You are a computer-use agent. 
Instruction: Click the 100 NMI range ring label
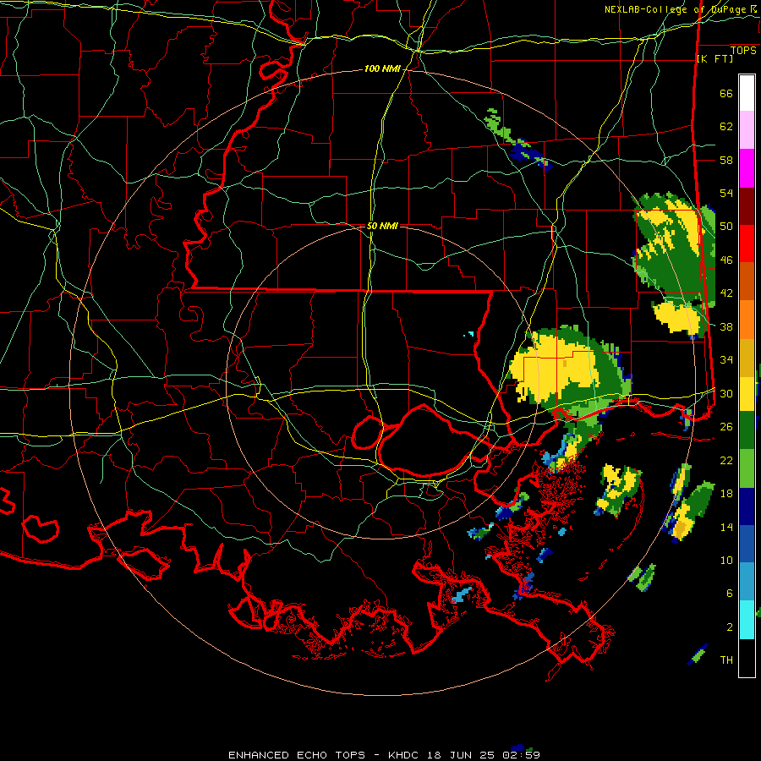click(382, 69)
